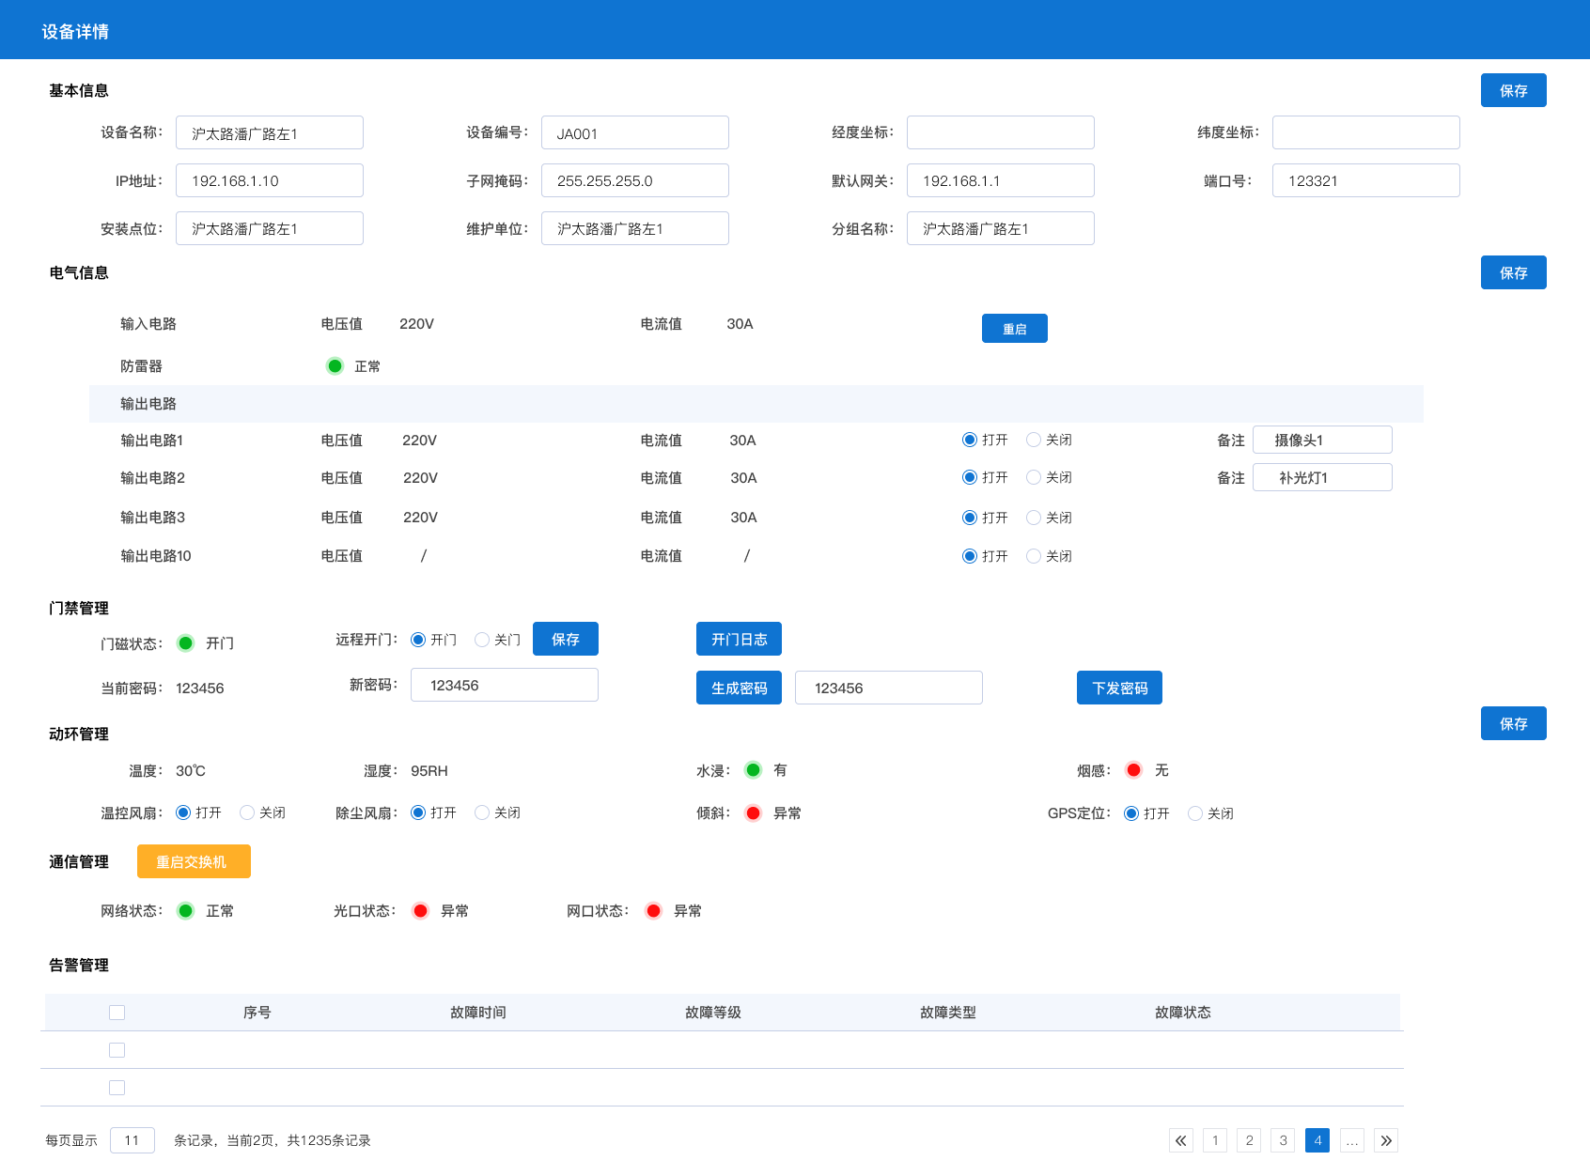Select remote door close radio option
Image resolution: width=1590 pixels, height=1176 pixels.
click(x=482, y=640)
